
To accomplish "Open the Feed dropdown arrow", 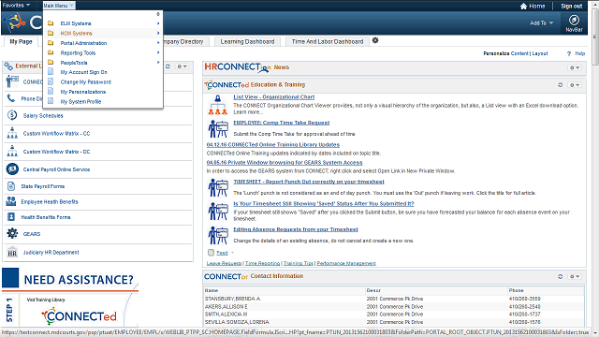I will tap(232, 253).
